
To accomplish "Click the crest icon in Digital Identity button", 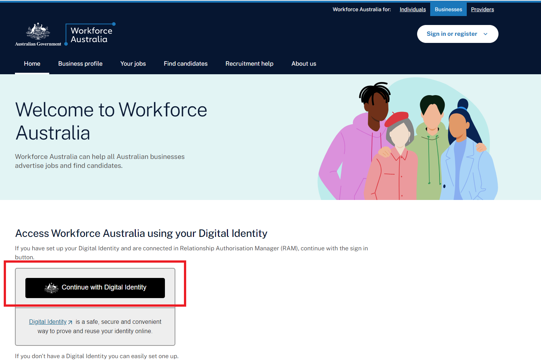I will pyautogui.click(x=51, y=288).
